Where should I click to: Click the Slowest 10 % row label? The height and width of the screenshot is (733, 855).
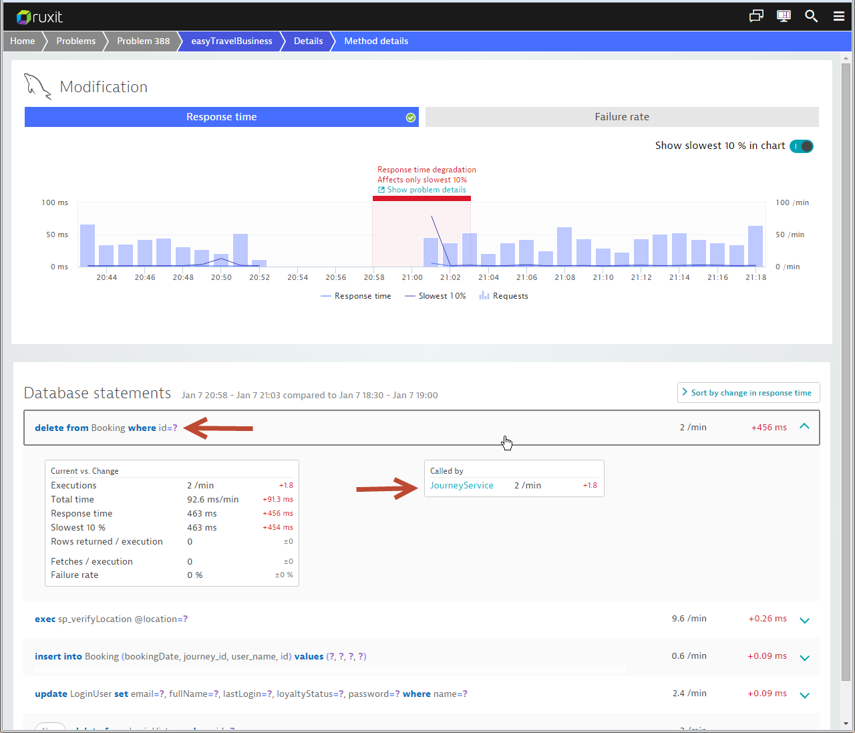point(78,528)
